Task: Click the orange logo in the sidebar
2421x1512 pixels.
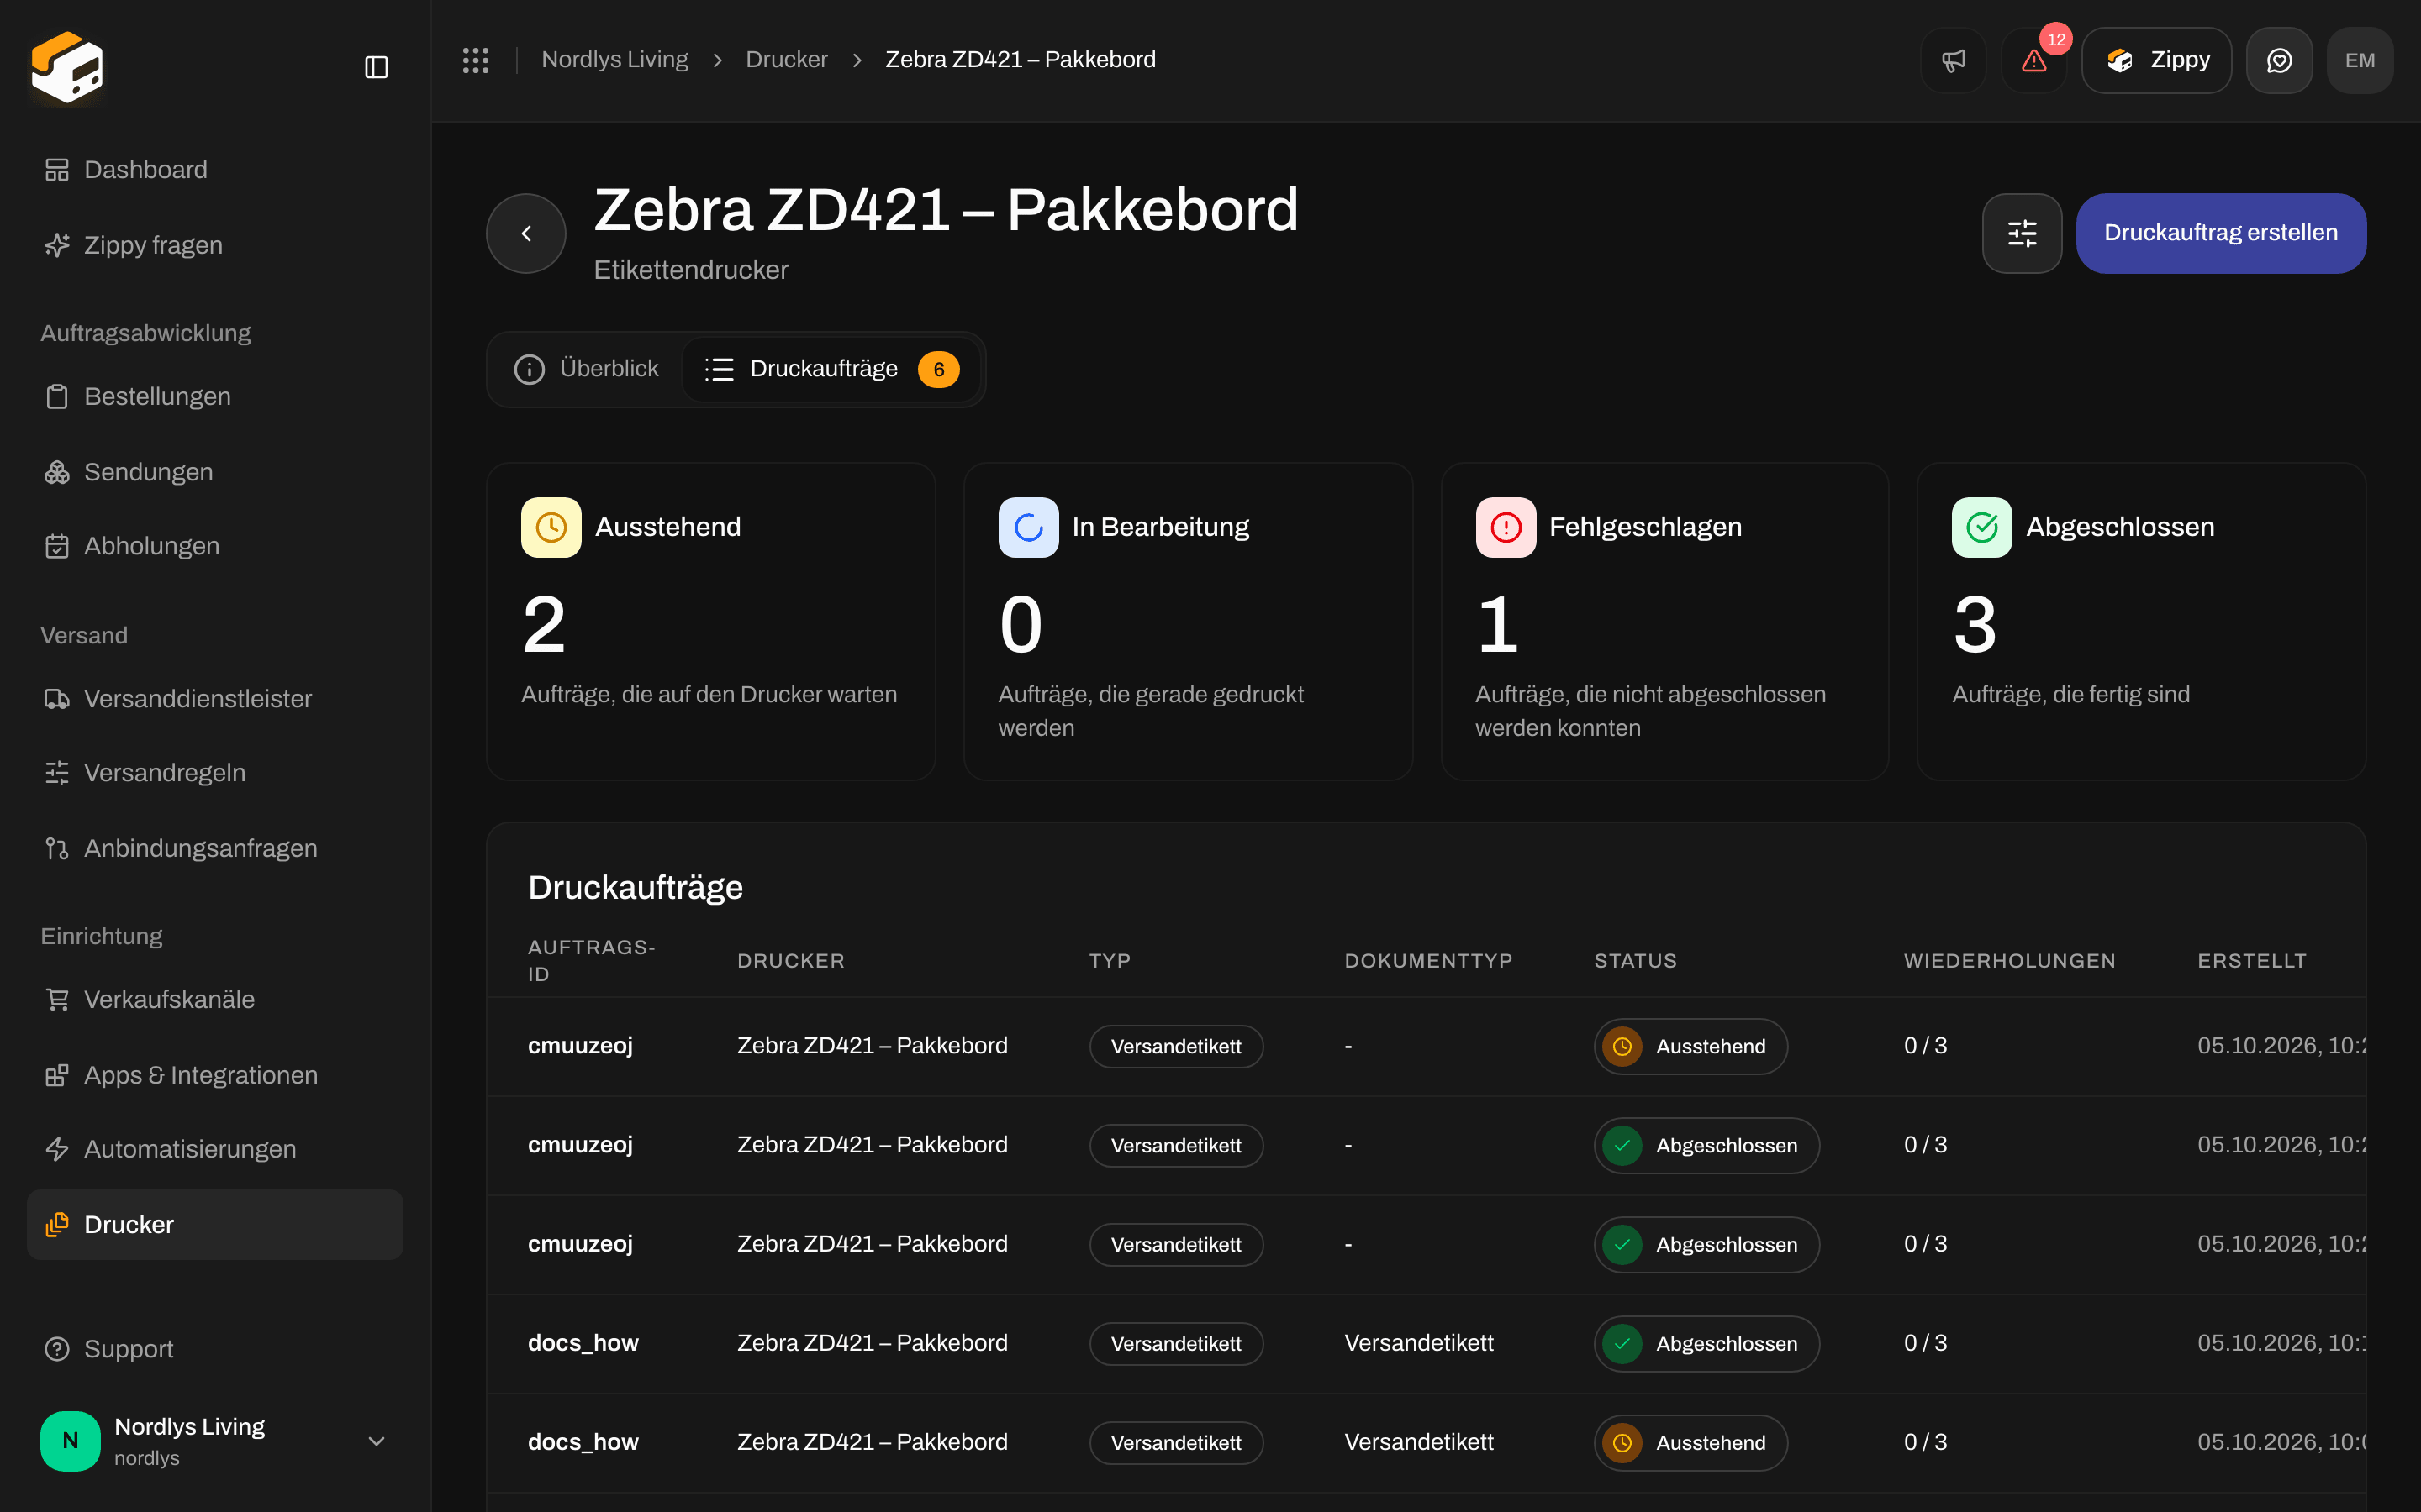Action: click(67, 67)
